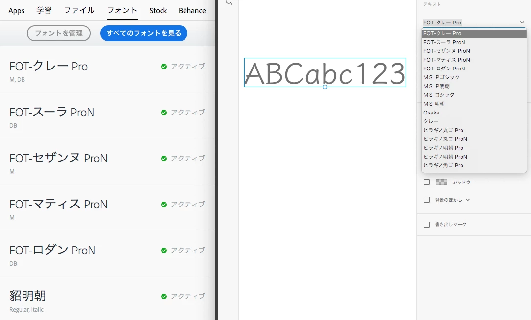
Task: Open the shadow color swatch
Action: [441, 182]
